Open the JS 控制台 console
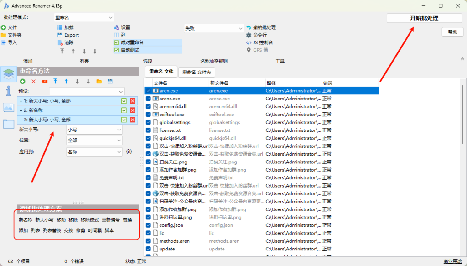467x266 pixels. 262,43
